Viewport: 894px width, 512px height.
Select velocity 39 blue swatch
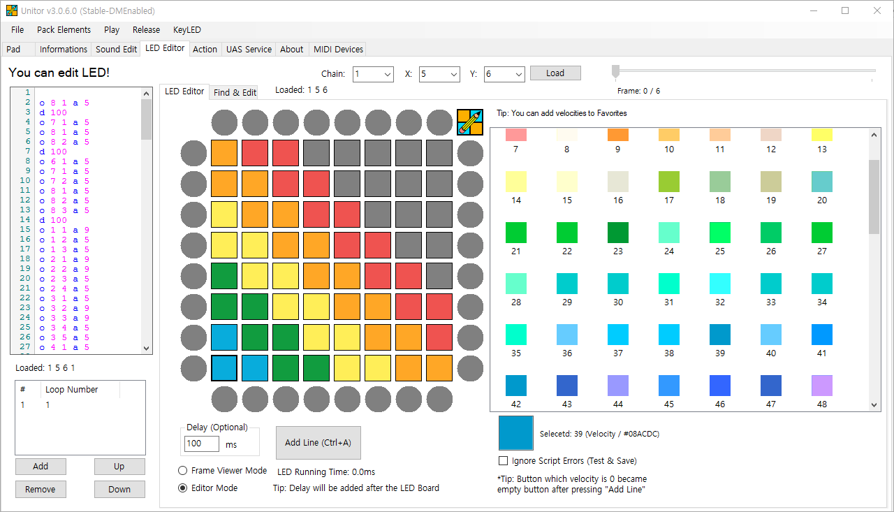(720, 335)
